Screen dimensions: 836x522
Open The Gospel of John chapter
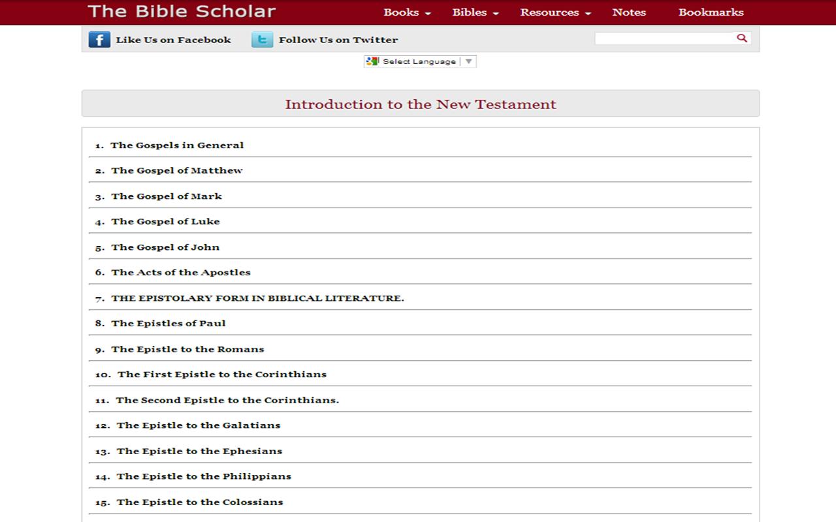[x=165, y=247]
